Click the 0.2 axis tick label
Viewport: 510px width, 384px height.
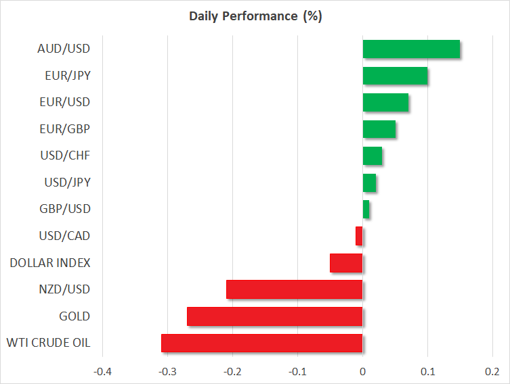492,371
